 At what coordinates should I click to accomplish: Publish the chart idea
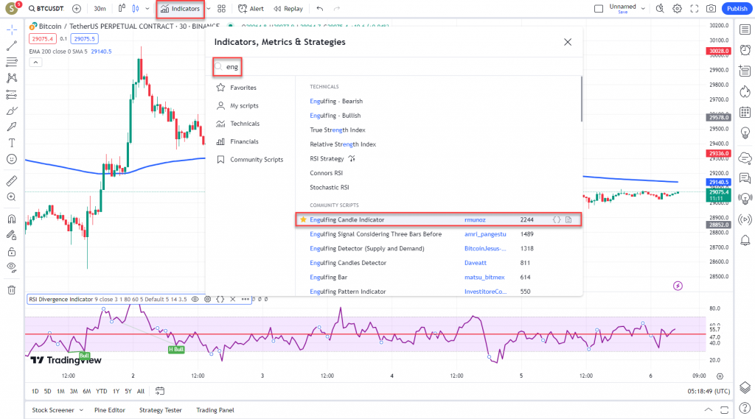click(x=737, y=9)
